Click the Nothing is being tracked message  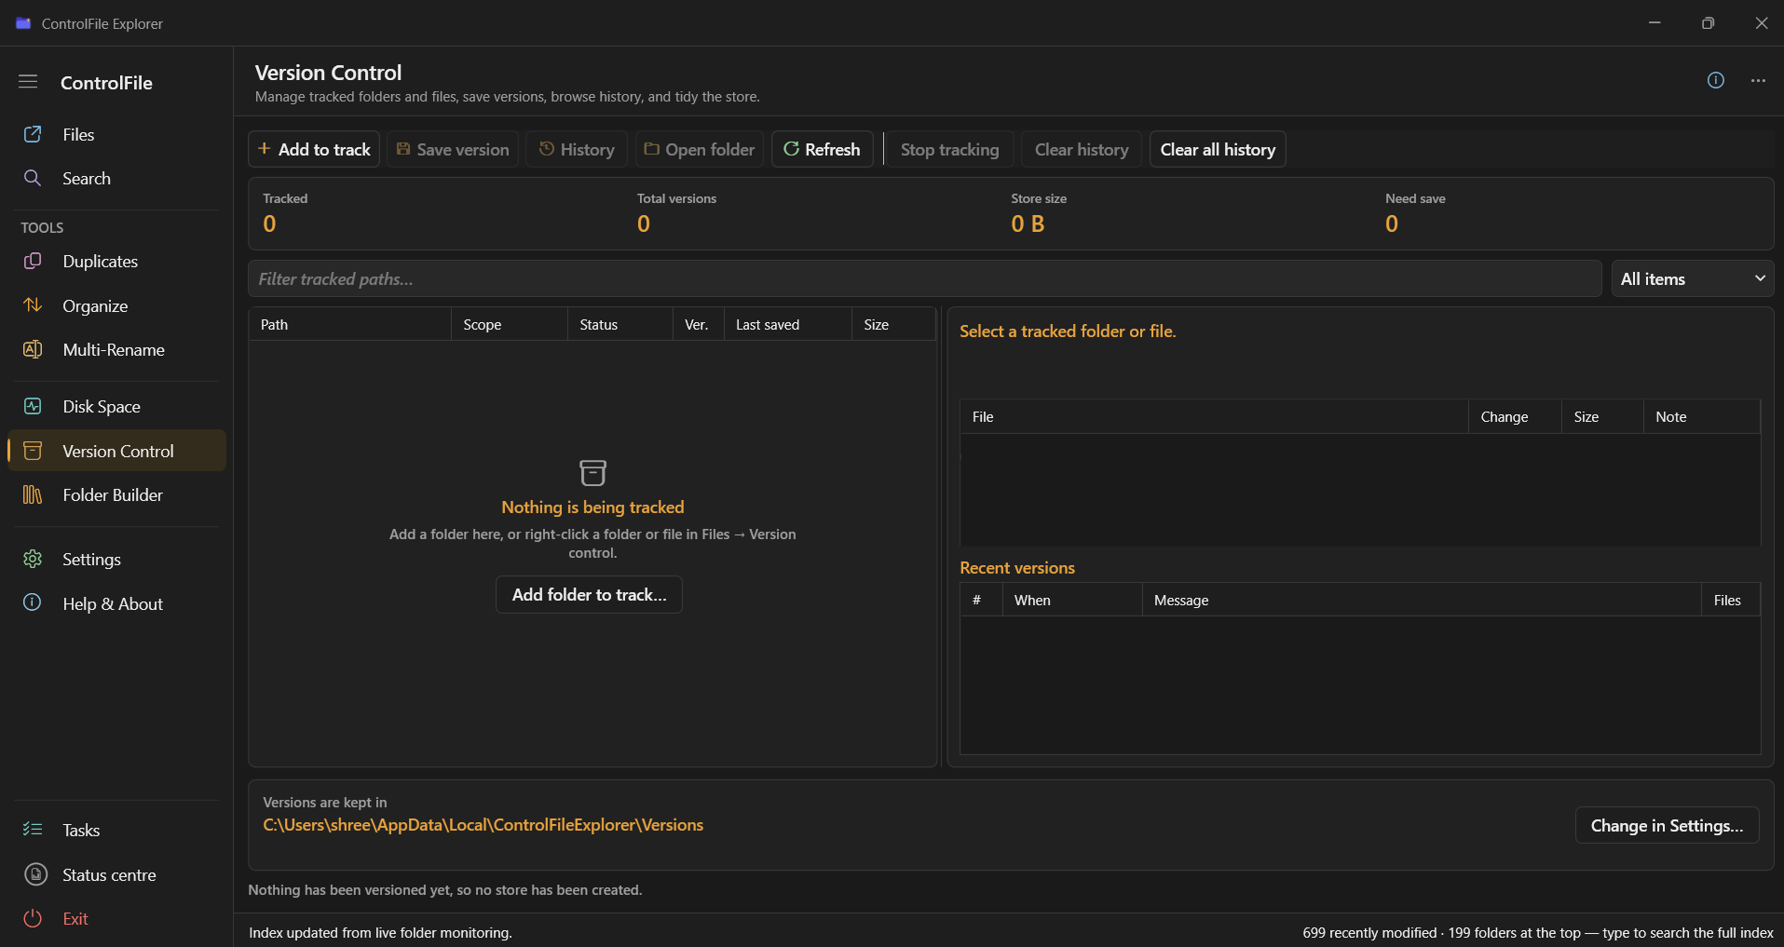point(592,507)
